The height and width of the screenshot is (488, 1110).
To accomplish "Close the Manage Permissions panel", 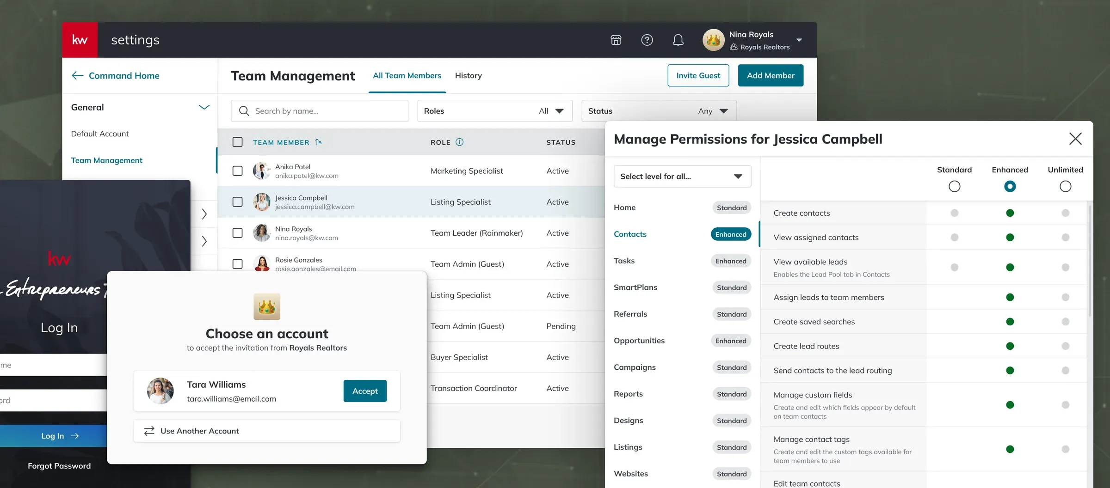I will (1075, 139).
